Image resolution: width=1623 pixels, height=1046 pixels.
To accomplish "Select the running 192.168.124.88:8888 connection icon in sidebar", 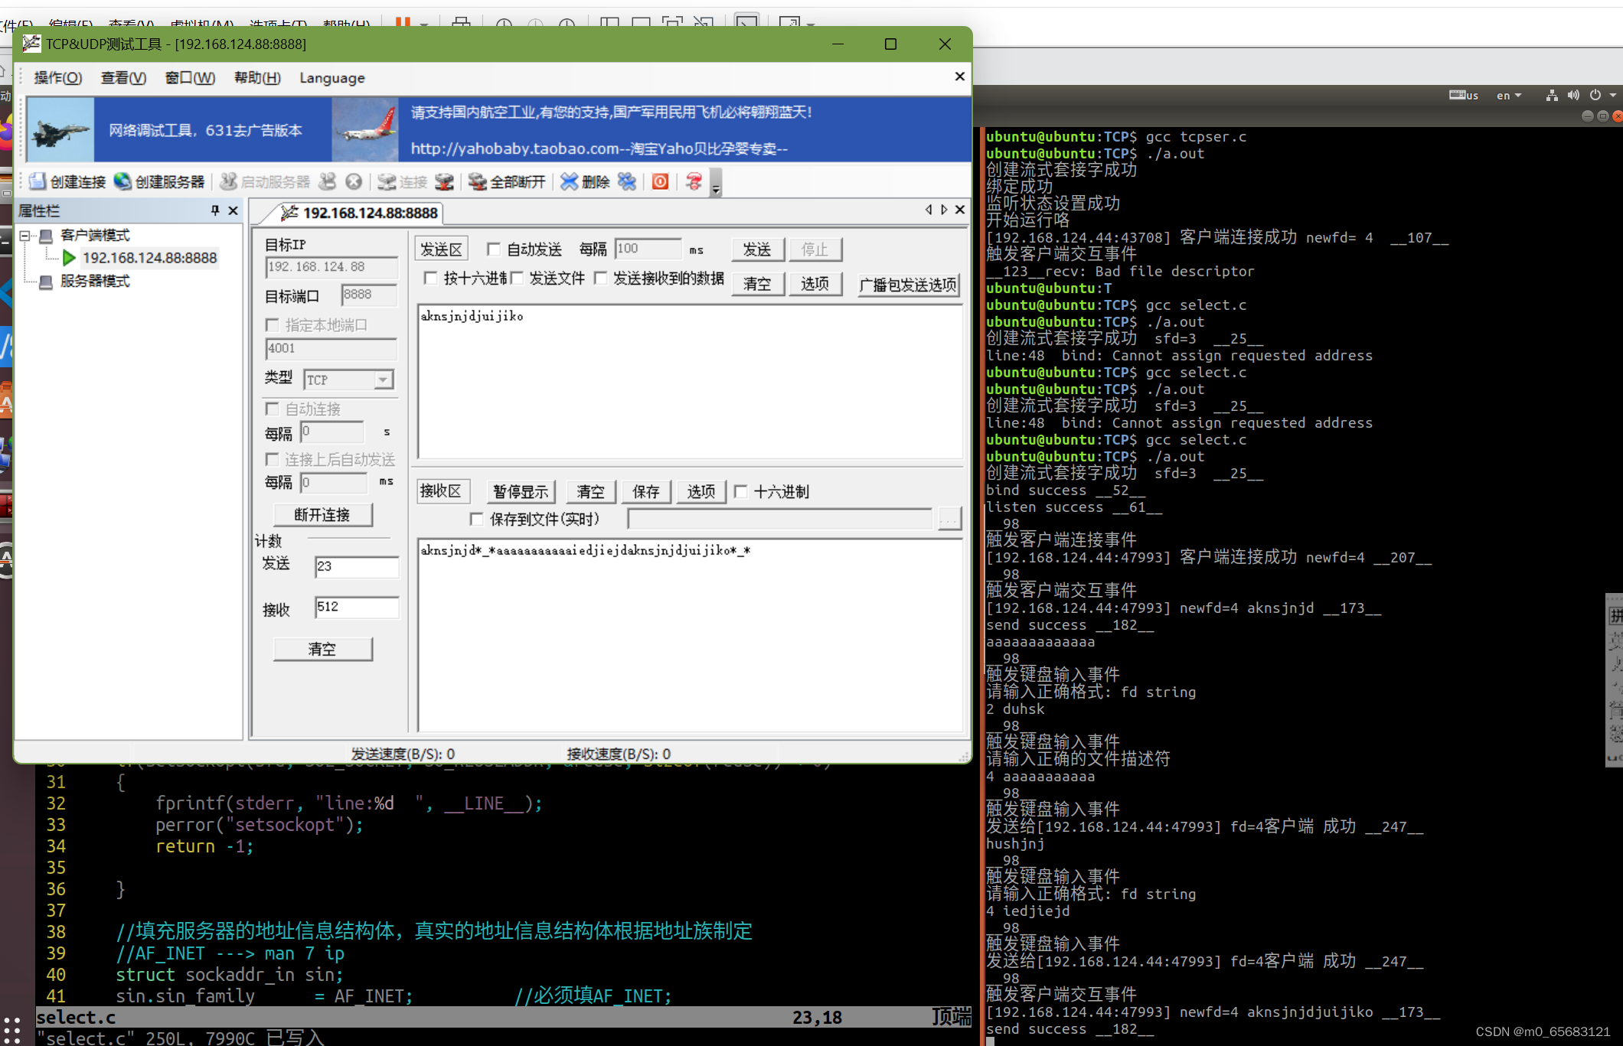I will (x=70, y=258).
